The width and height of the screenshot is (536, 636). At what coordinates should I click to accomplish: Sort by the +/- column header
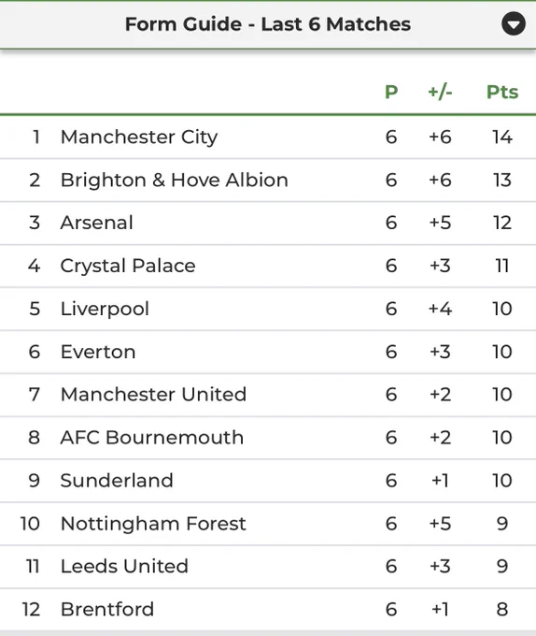click(x=440, y=92)
